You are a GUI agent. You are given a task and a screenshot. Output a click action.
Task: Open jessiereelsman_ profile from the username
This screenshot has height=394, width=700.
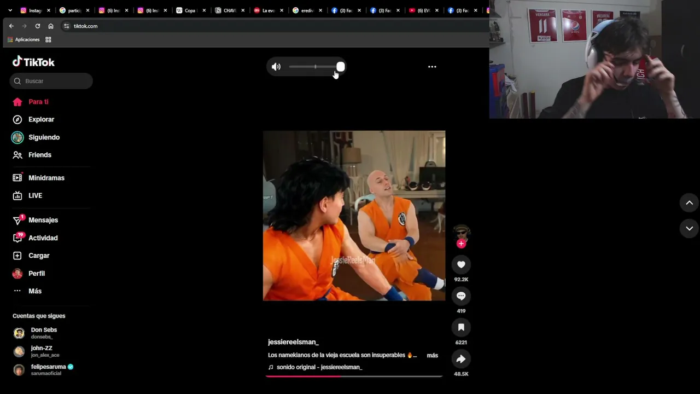293,342
